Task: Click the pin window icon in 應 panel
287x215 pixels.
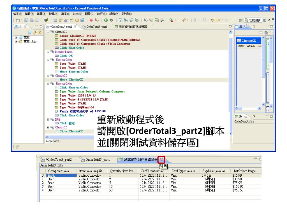Action: [x=267, y=32]
